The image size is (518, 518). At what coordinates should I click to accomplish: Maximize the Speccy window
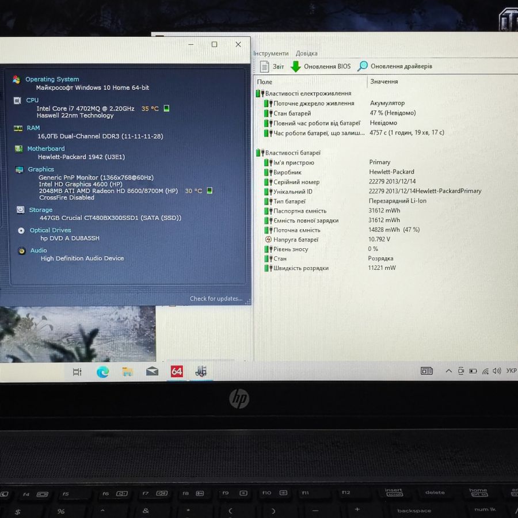pos(215,44)
